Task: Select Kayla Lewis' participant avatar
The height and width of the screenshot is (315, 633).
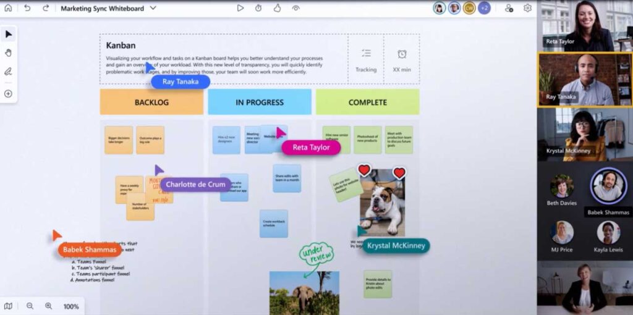Action: (608, 233)
